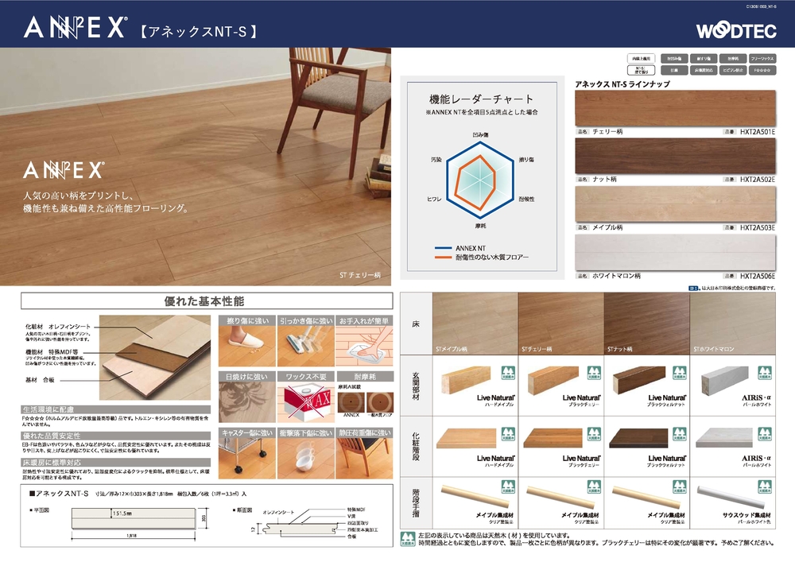Click the 耐摩耗 badge in the top badge row
The height and width of the screenshot is (562, 795).
733,59
